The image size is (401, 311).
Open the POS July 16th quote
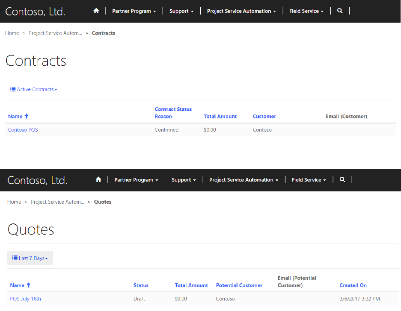pyautogui.click(x=26, y=299)
